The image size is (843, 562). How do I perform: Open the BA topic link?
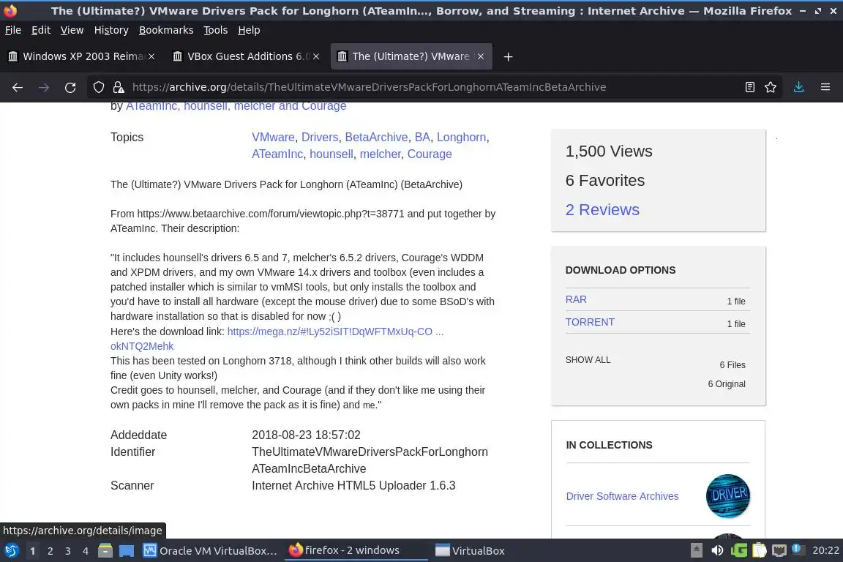click(422, 137)
